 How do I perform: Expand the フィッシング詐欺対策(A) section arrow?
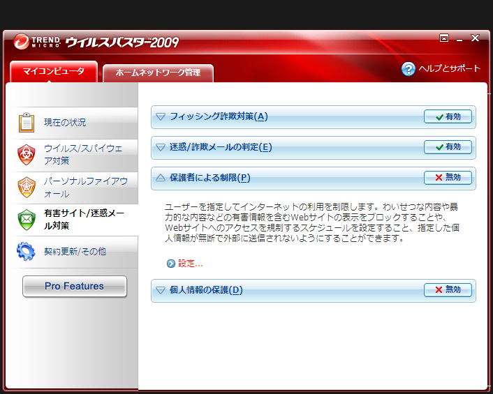[x=161, y=116]
